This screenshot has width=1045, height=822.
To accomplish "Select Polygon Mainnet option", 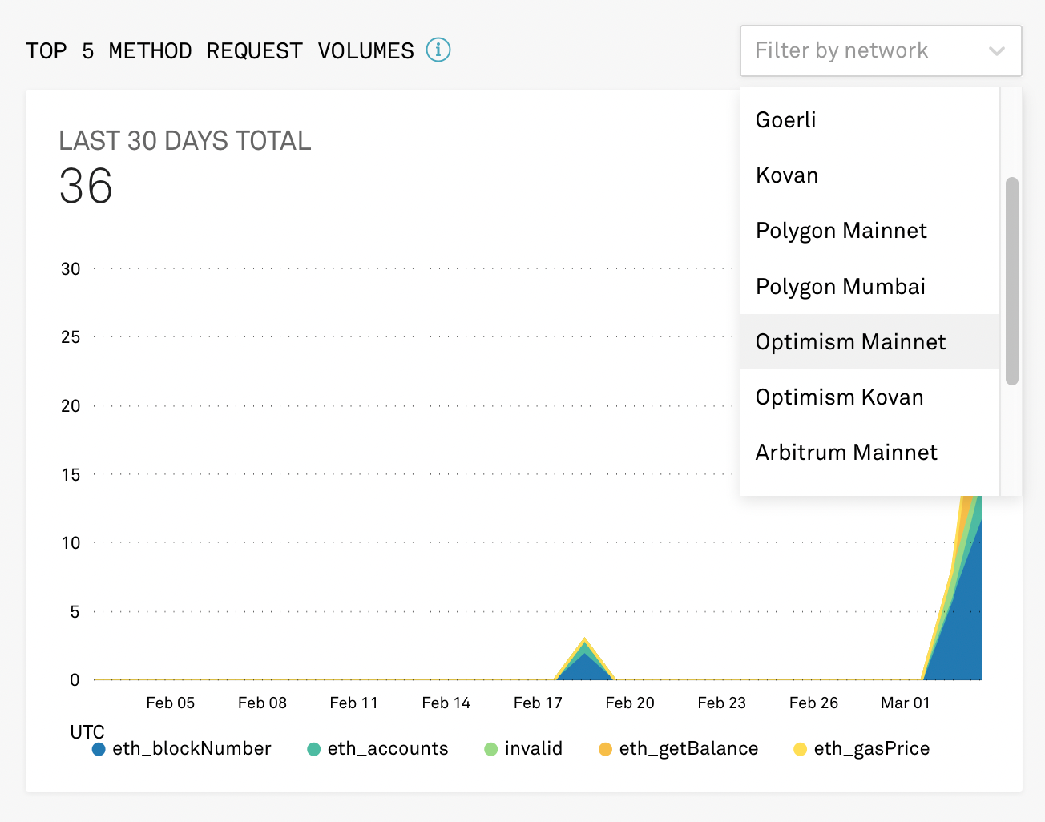I will pos(841,231).
